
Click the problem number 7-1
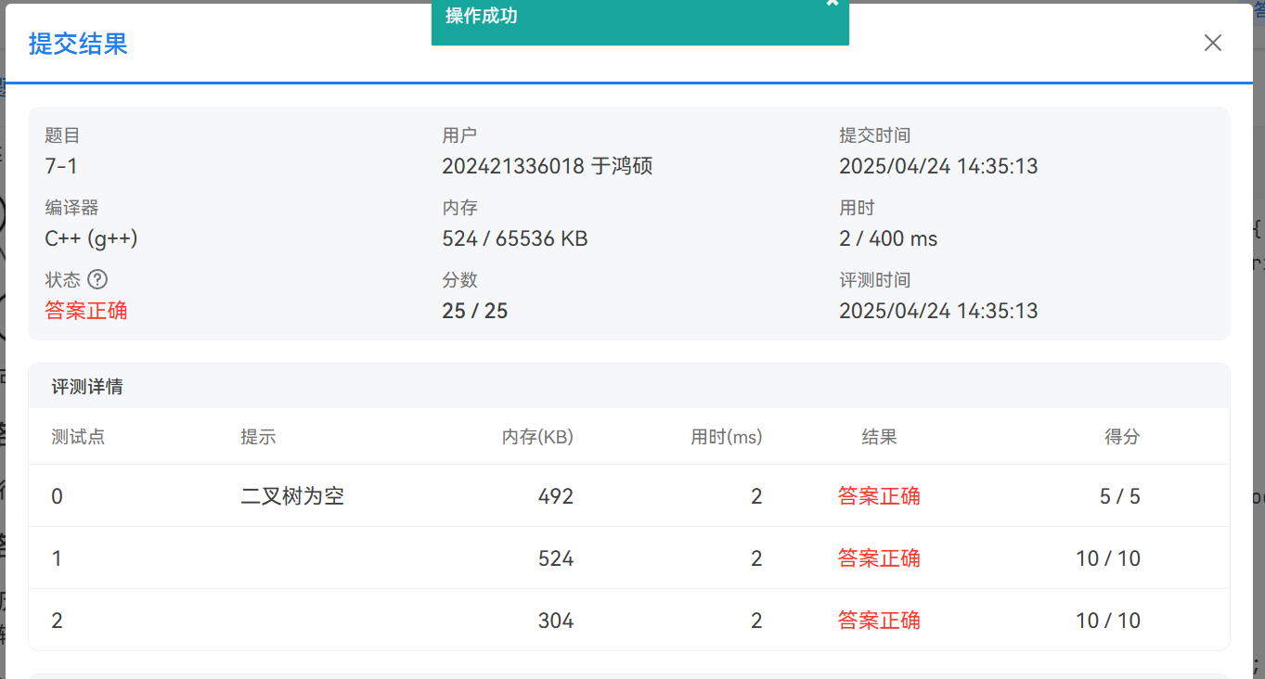point(61,167)
